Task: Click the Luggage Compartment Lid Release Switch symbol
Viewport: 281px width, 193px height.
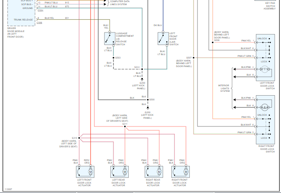Action: [110, 38]
